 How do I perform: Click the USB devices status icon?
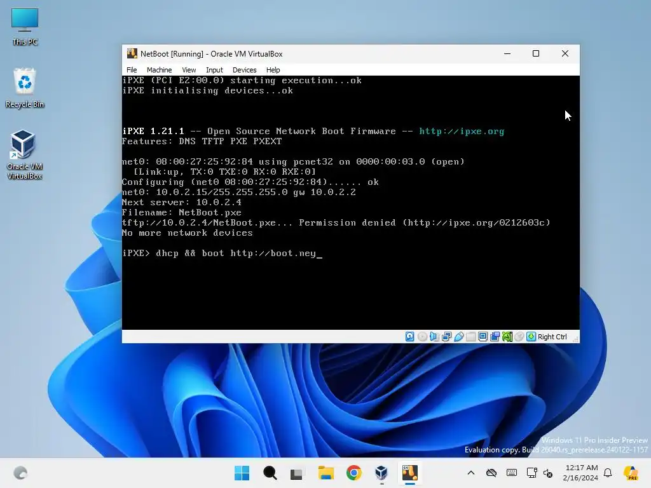(x=459, y=337)
